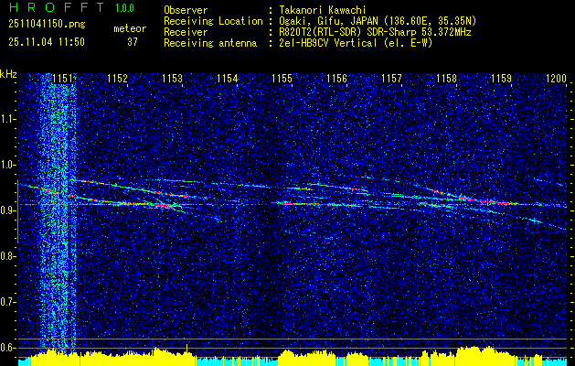Click the 1153 time axis marker

point(173,79)
